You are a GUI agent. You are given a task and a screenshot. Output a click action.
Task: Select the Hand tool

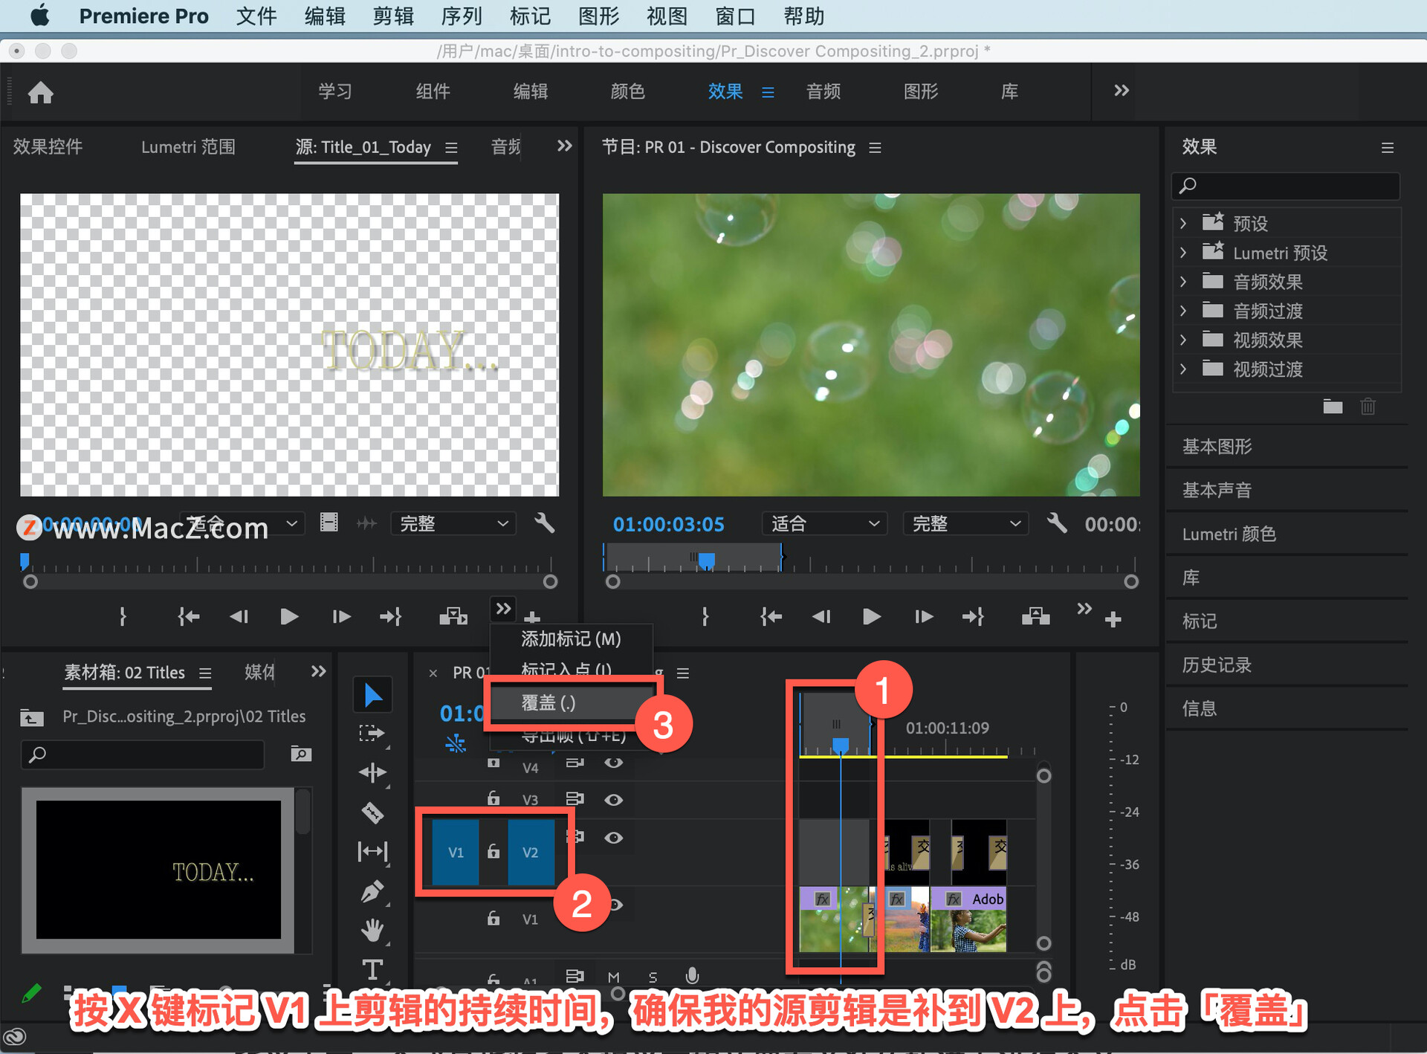click(372, 930)
